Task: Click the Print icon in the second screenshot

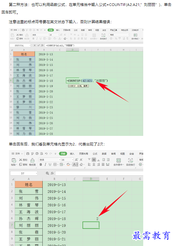Action: [x=37, y=154]
